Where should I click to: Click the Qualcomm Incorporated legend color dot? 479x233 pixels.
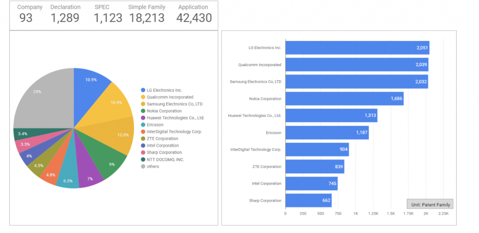(143, 97)
